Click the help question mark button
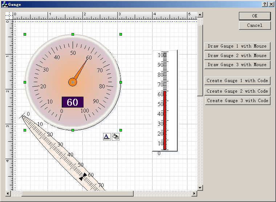Viewport: 276px width, 202px height. [265, 4]
